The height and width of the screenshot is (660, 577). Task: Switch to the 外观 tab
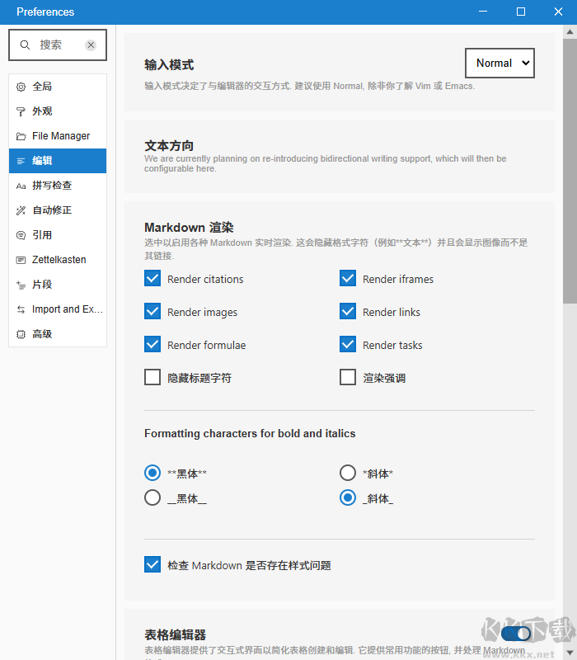click(58, 111)
